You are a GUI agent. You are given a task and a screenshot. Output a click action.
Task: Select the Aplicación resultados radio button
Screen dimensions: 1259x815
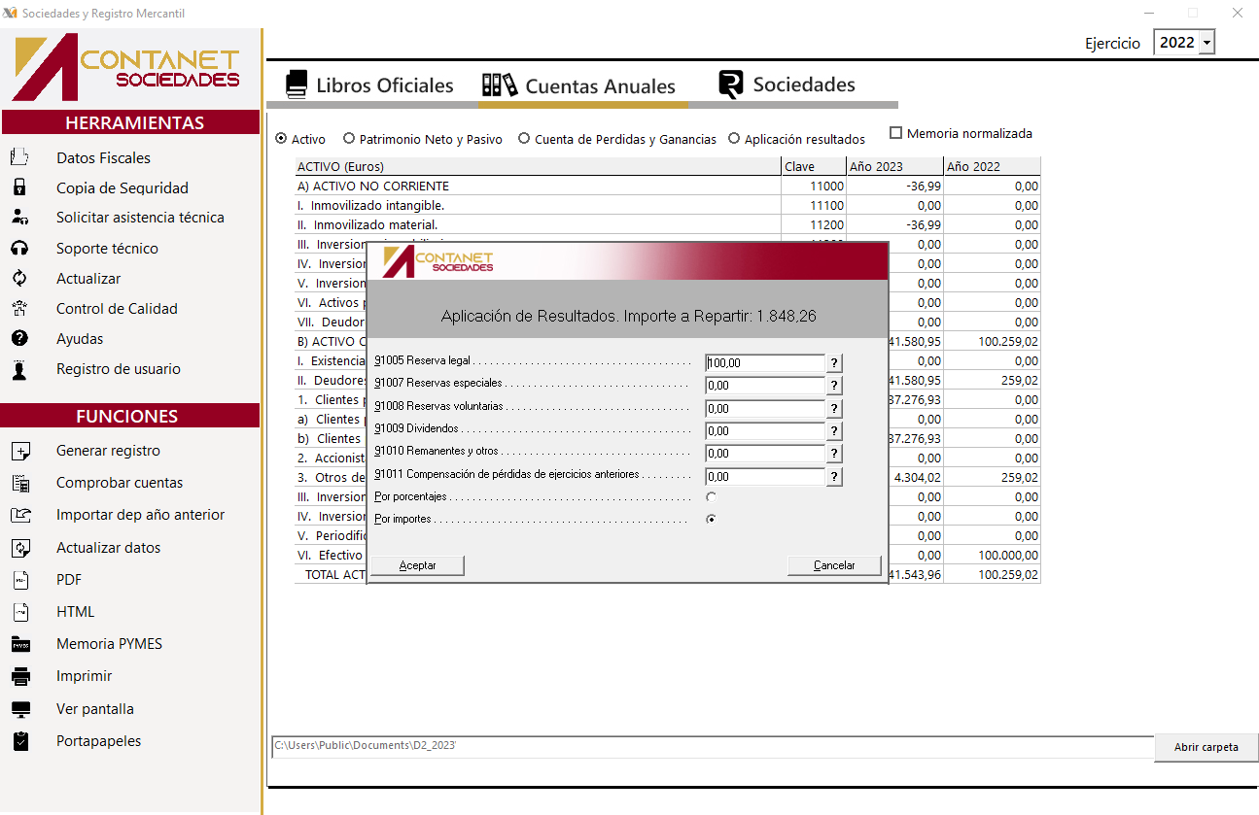coord(734,139)
